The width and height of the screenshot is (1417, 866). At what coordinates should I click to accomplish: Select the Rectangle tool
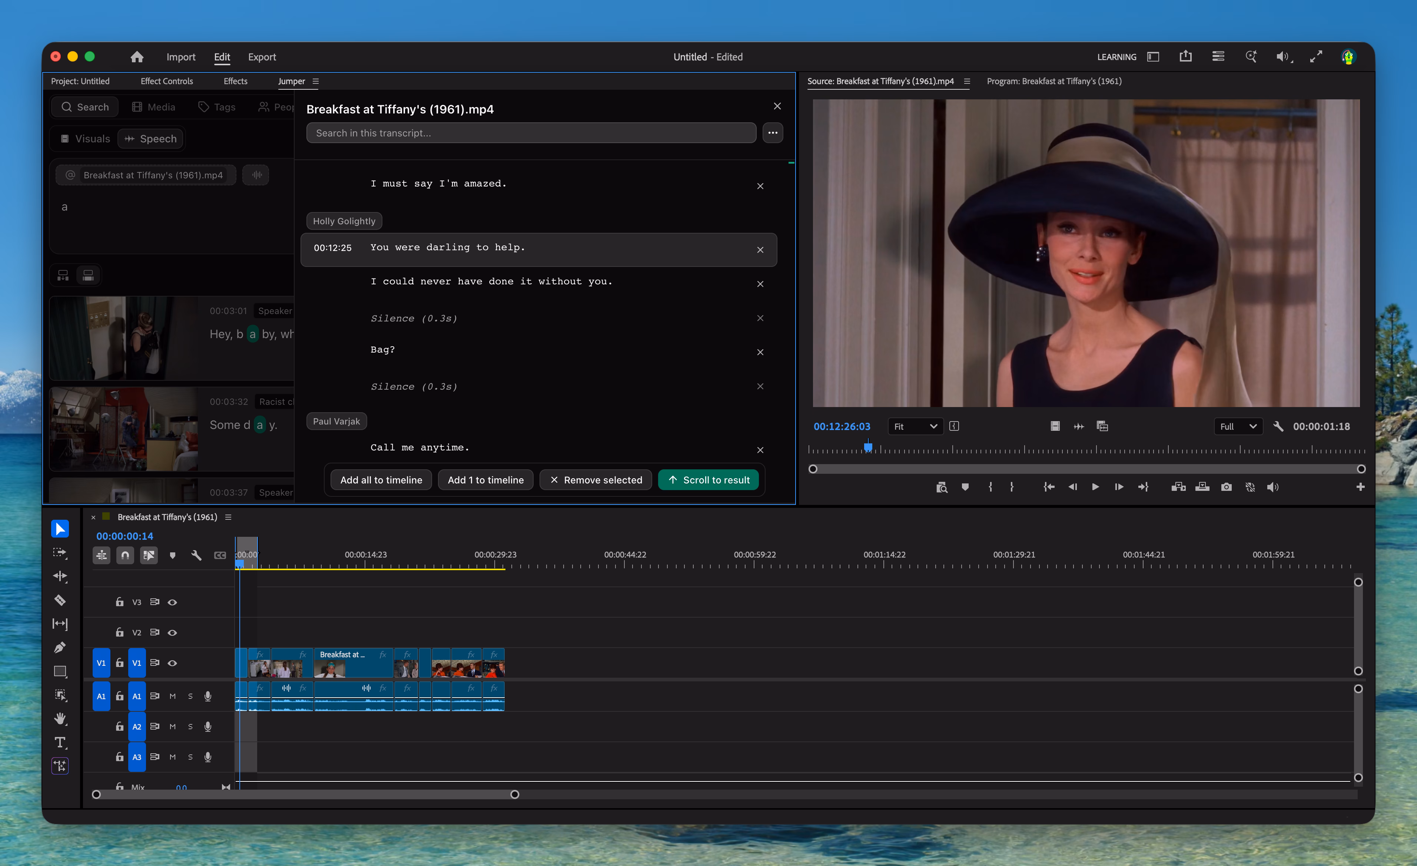(60, 671)
